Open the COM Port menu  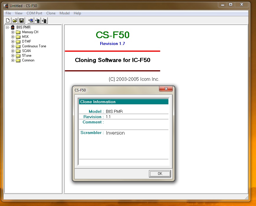[34, 13]
